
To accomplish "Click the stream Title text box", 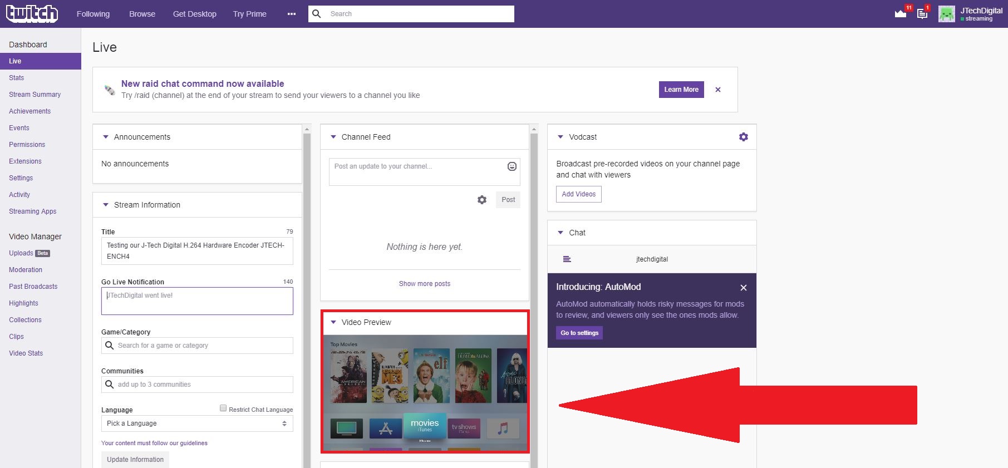I will 197,251.
